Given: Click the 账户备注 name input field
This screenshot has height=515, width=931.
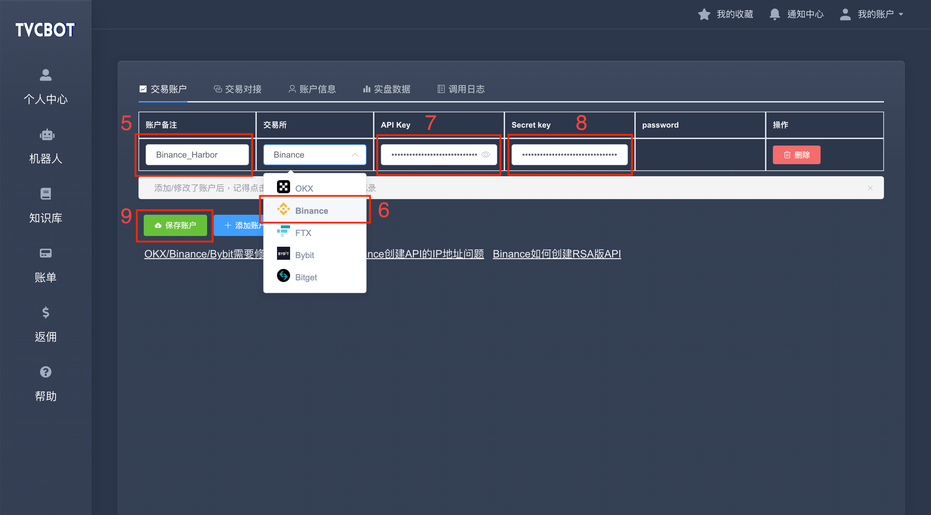Looking at the screenshot, I should click(196, 155).
